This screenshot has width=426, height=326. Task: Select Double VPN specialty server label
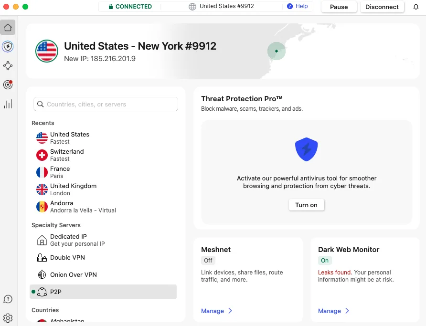point(67,257)
